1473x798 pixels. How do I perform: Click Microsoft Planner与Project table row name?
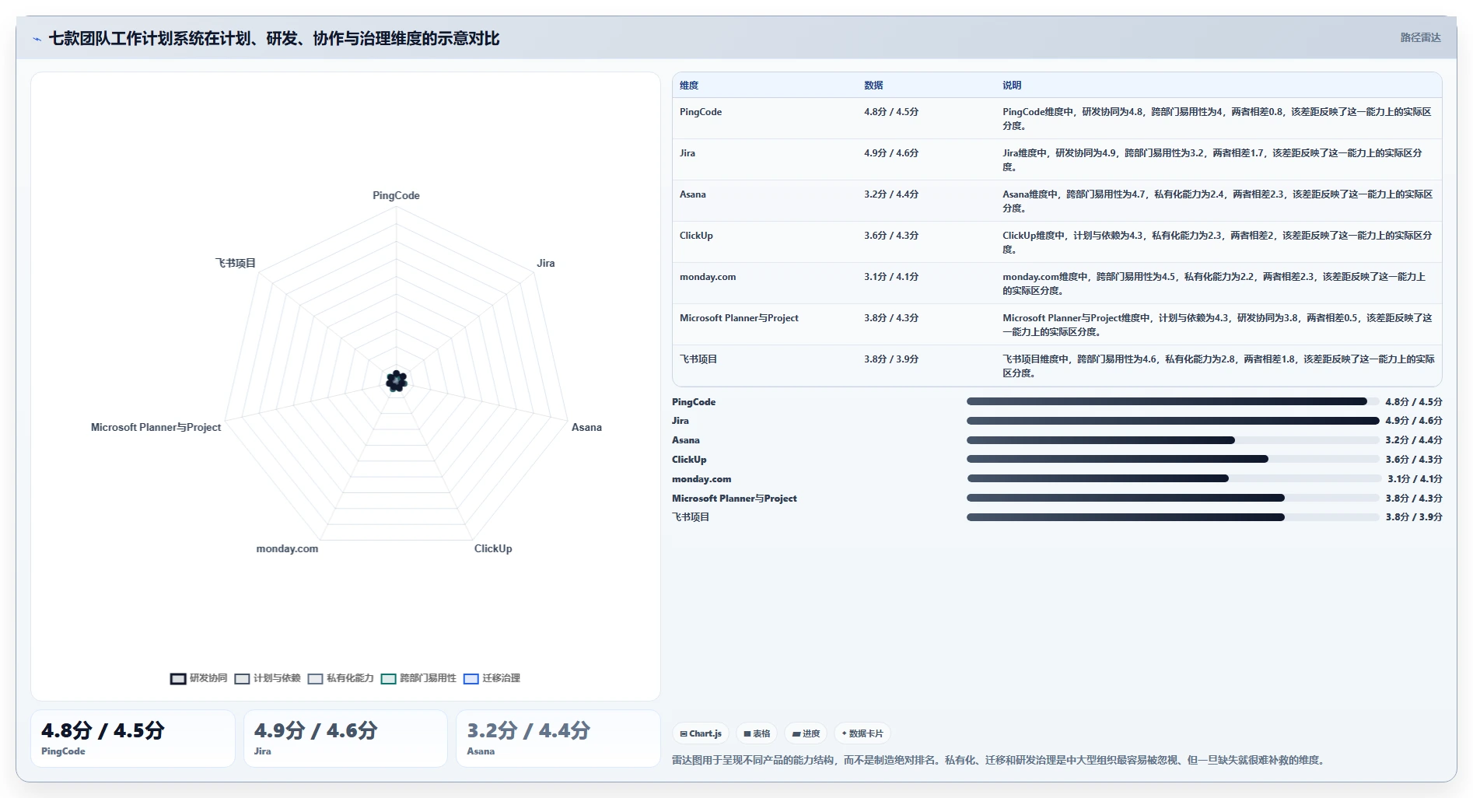pos(739,318)
